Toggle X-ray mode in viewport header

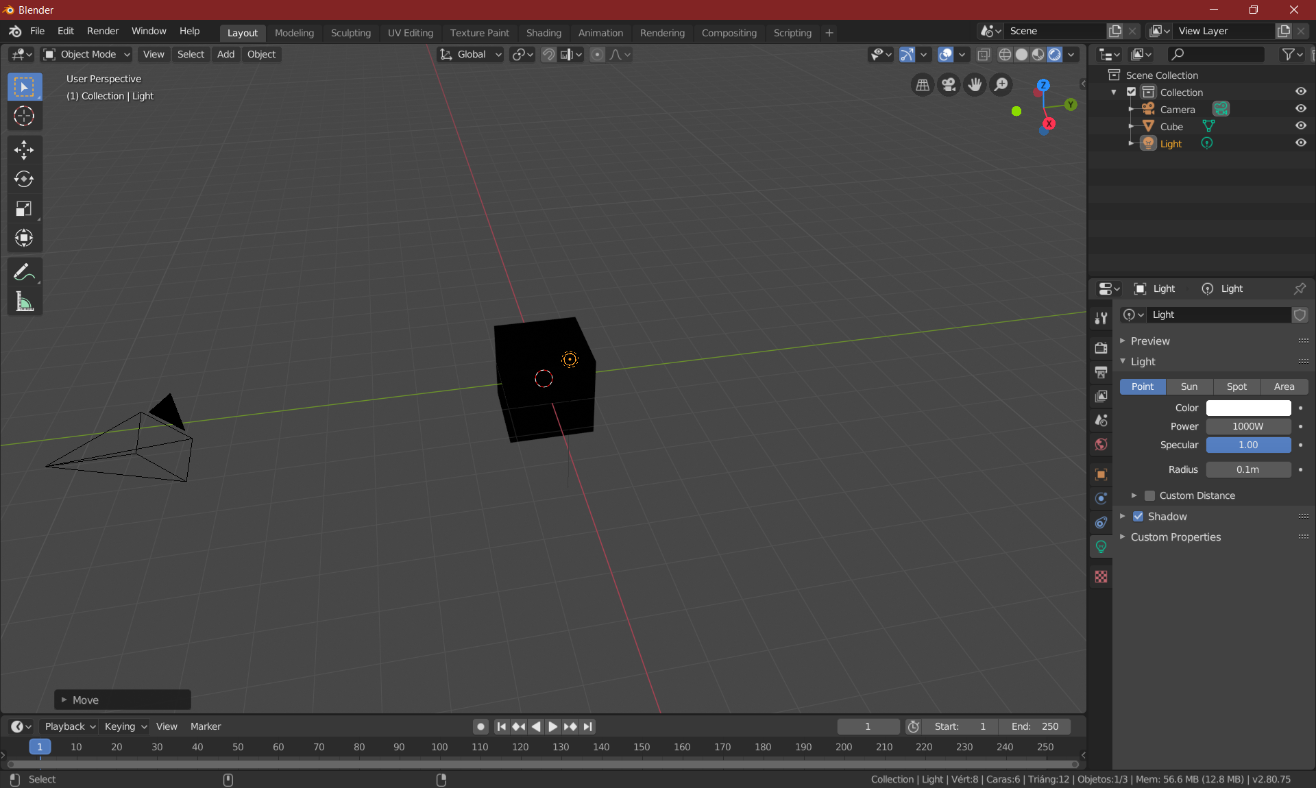[984, 55]
